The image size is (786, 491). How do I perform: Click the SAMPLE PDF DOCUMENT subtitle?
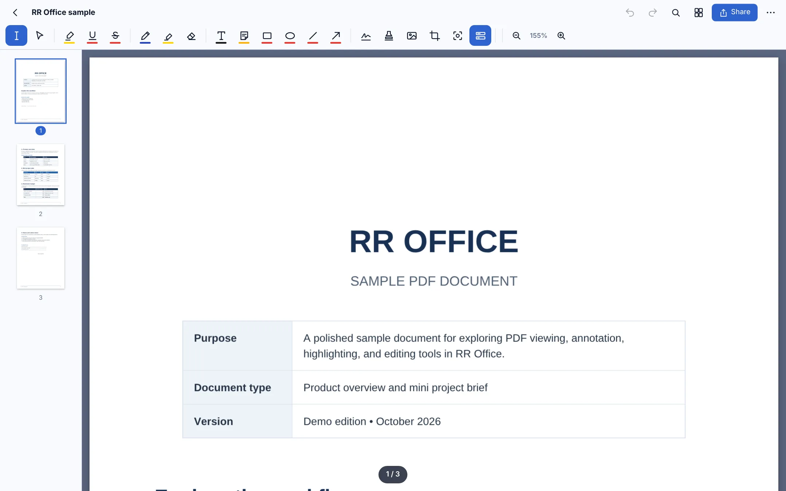pyautogui.click(x=434, y=281)
